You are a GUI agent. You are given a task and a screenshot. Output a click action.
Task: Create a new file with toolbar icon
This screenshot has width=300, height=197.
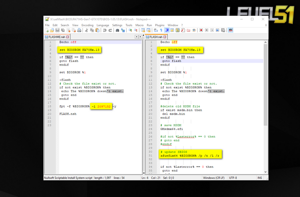pos(46,30)
